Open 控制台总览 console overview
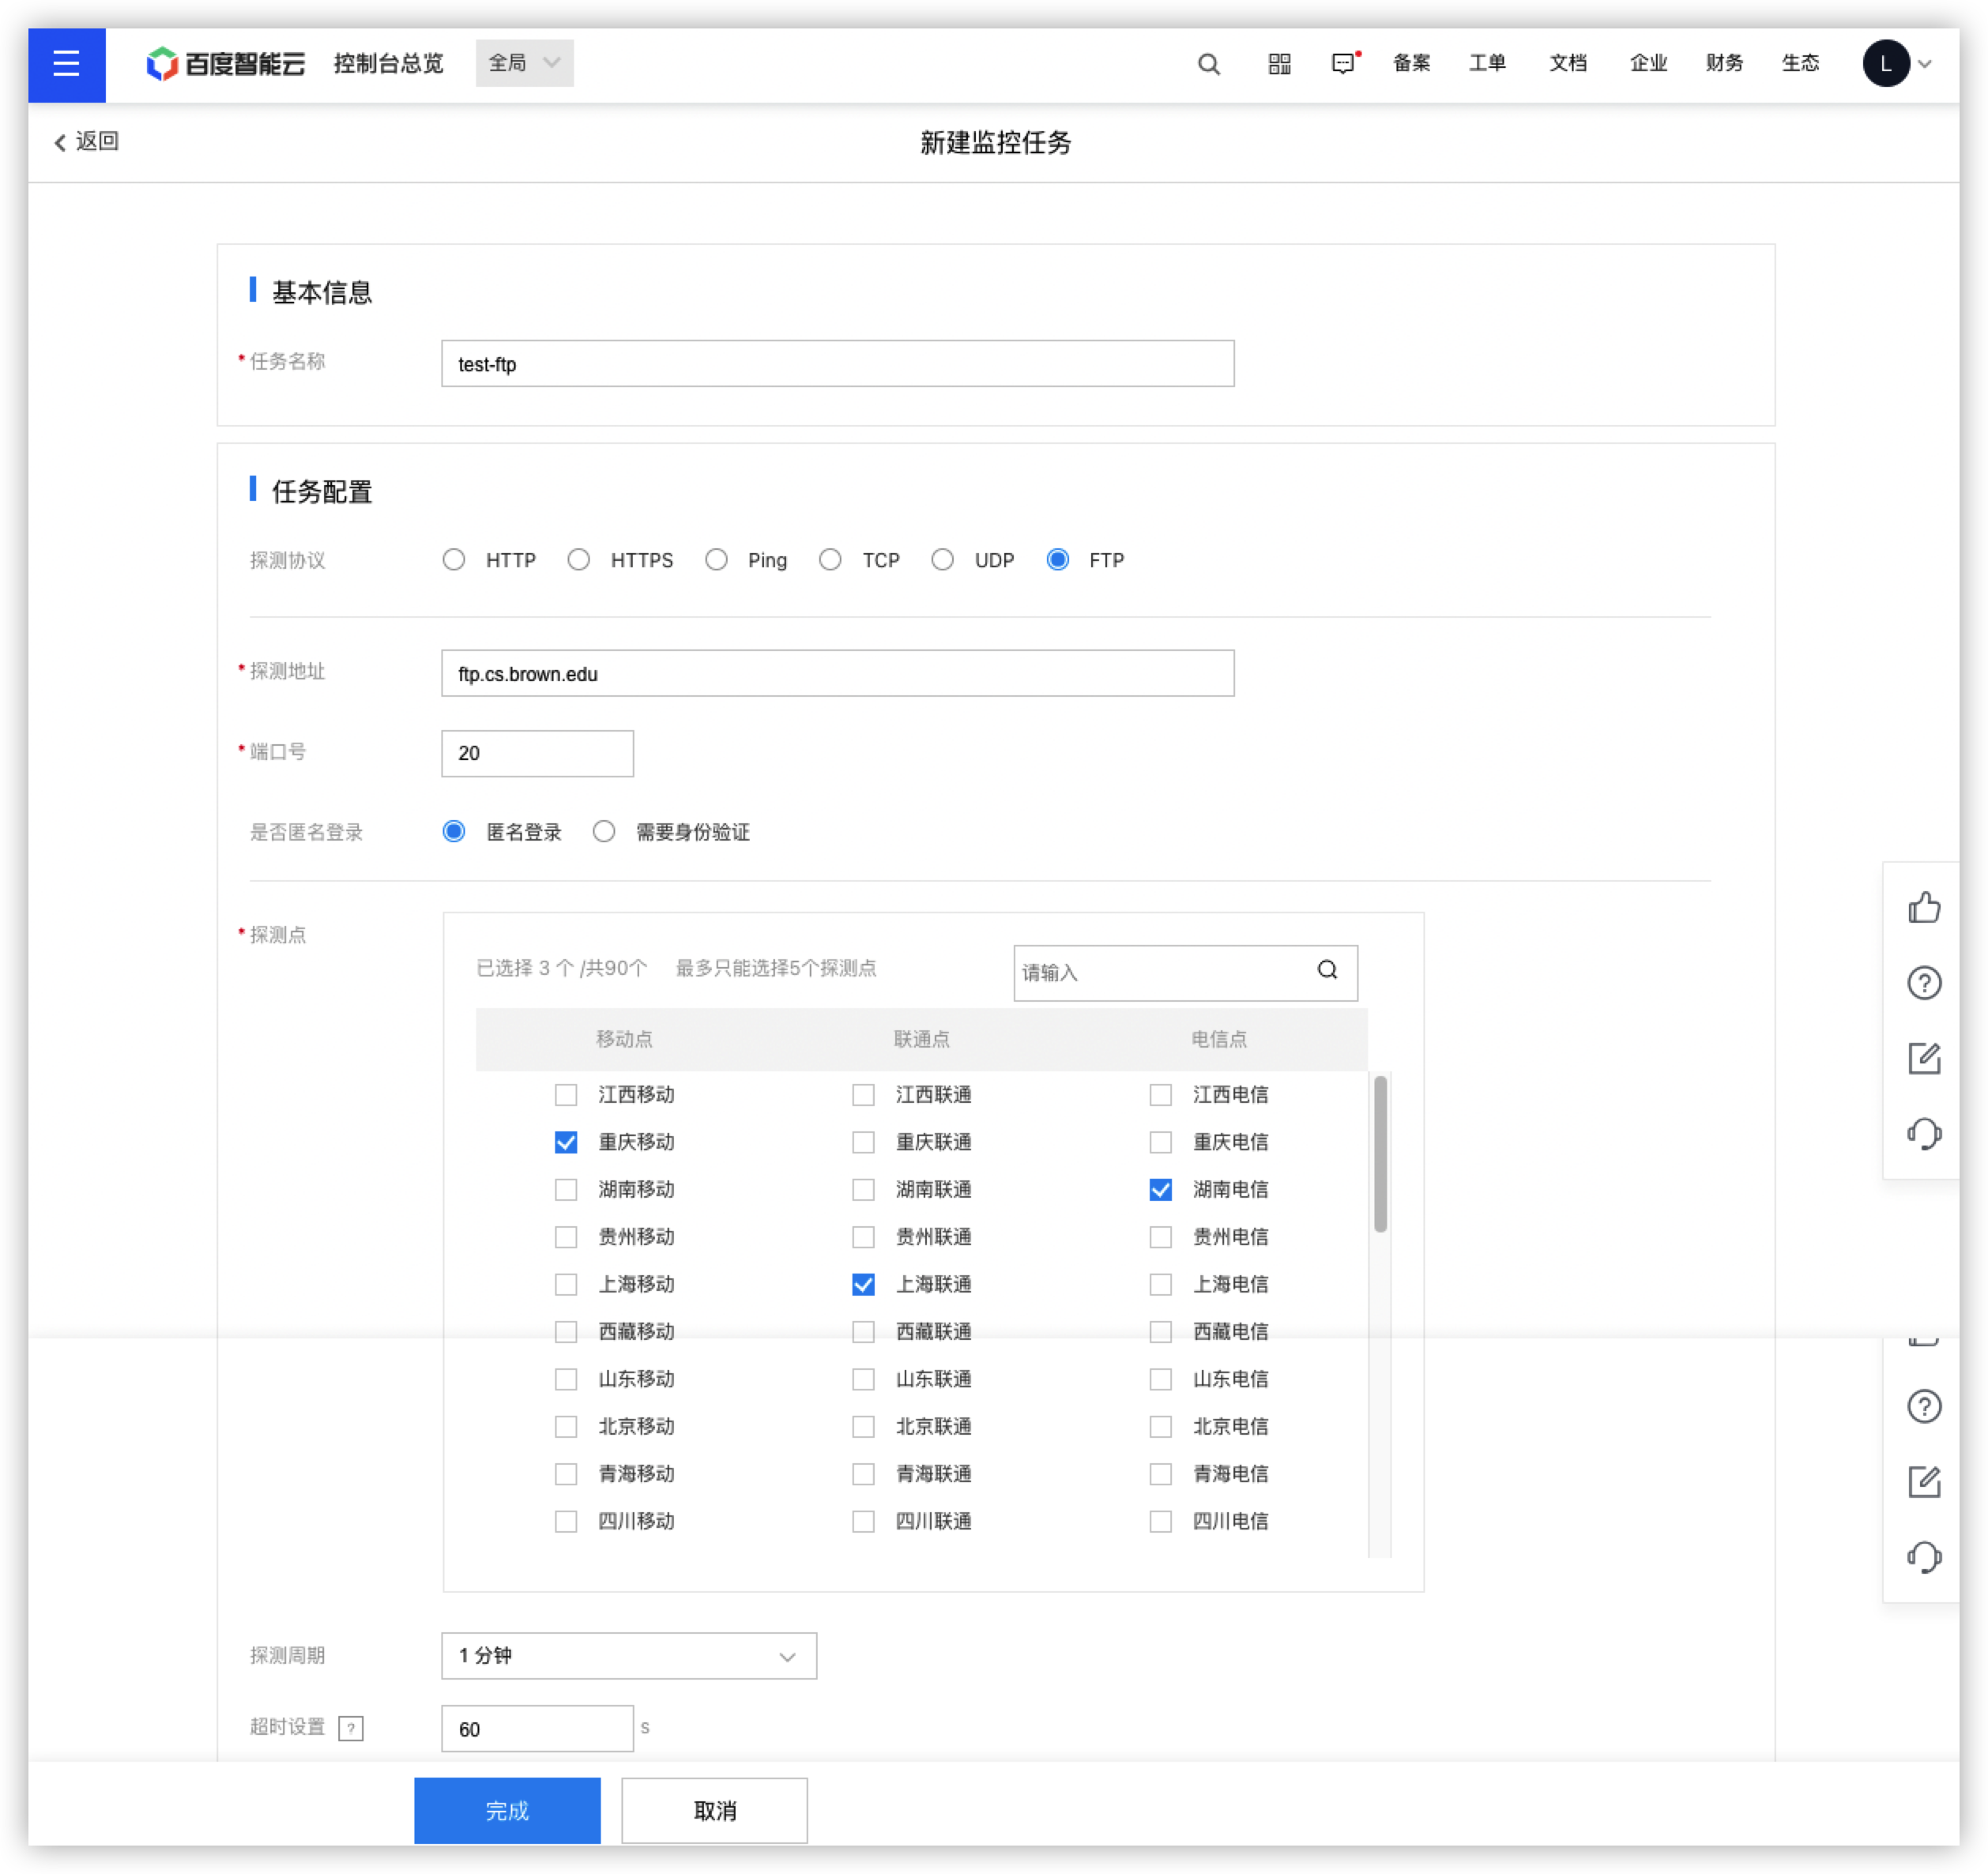Image resolution: width=1988 pixels, height=1874 pixels. pyautogui.click(x=388, y=63)
